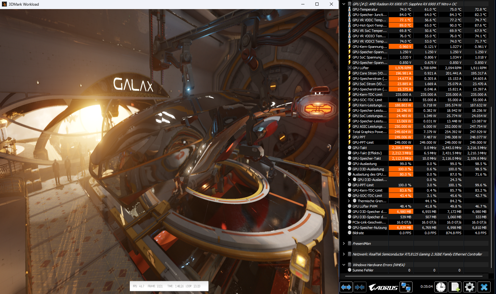Viewport: 496px width, 294px height.
Task: Select the GPU-PPT-Limit 249.000 W row label
Action: 363,142
